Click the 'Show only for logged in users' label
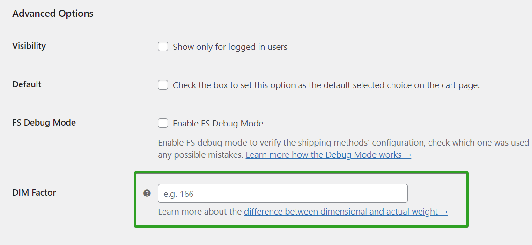This screenshot has height=245, width=532. [x=230, y=47]
